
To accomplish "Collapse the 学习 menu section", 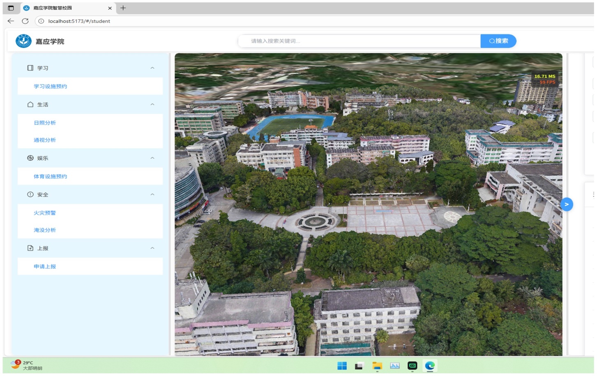I will (152, 68).
